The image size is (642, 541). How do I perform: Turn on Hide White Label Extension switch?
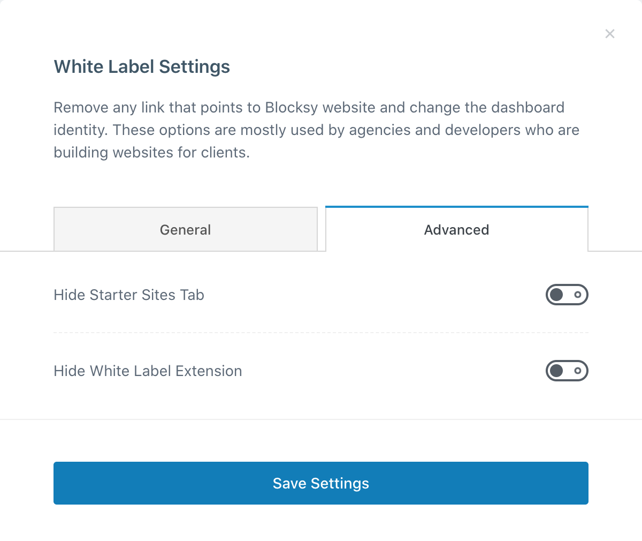pos(567,371)
